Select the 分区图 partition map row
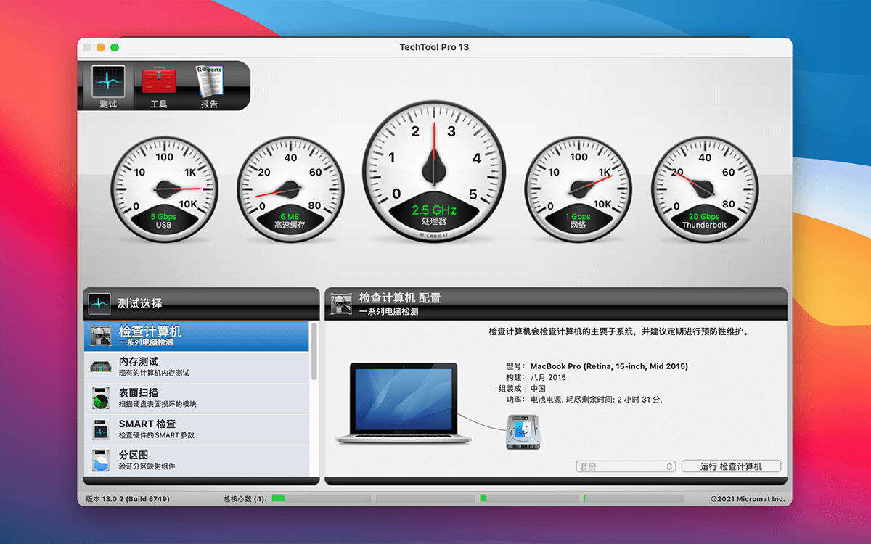This screenshot has height=544, width=871. point(197,461)
